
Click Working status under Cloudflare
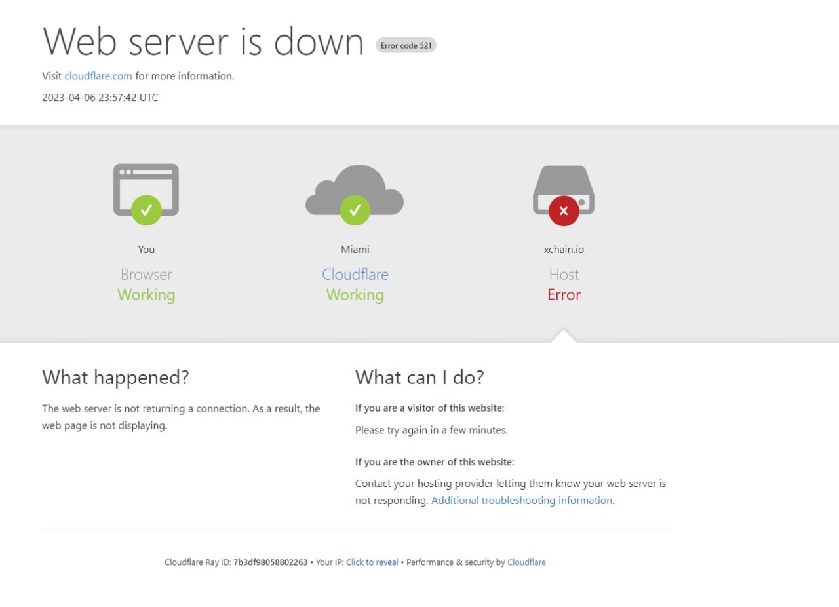(x=355, y=295)
